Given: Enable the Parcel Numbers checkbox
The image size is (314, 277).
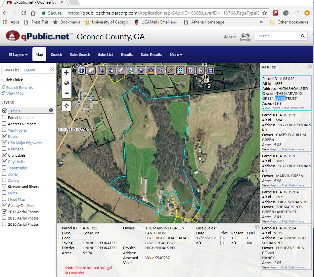Looking at the screenshot, I should coord(4,117).
